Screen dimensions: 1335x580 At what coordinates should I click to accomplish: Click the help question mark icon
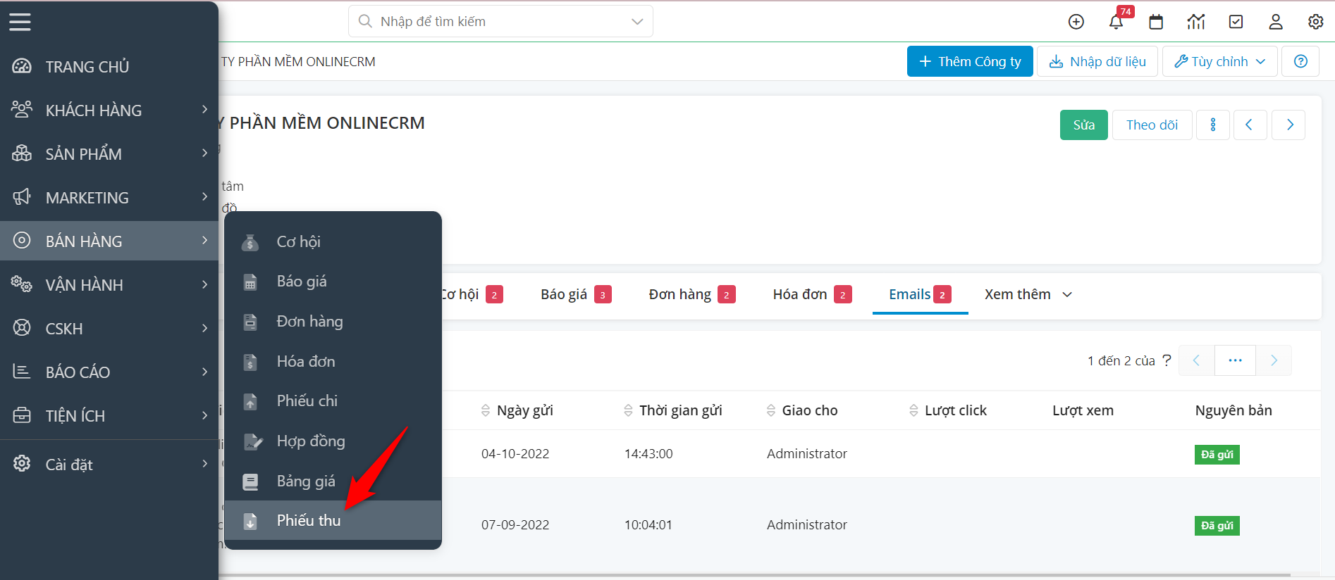click(x=1300, y=61)
